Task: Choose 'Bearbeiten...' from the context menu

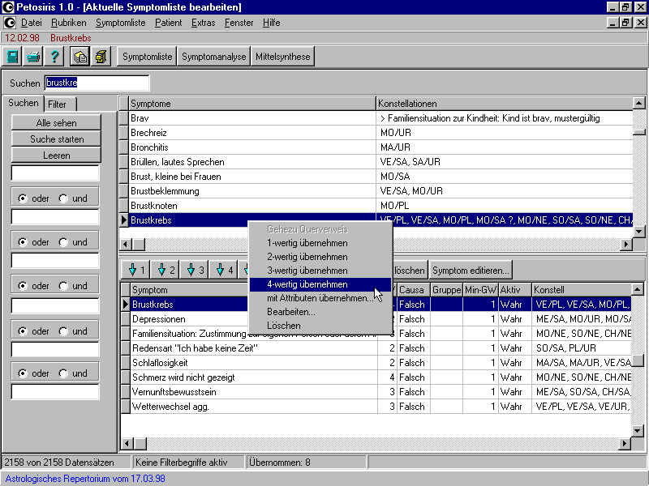Action: click(320, 312)
